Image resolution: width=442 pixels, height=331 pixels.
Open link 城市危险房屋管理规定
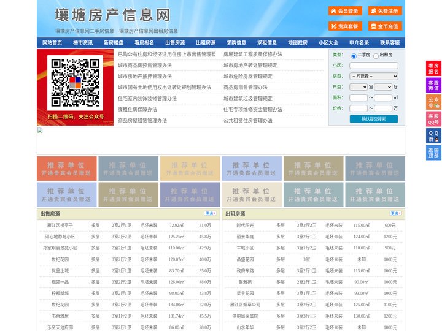[x=248, y=76]
